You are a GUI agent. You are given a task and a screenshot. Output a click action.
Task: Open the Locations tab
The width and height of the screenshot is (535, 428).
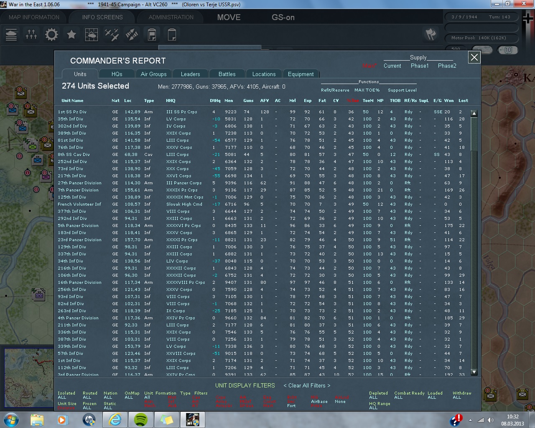pos(264,74)
